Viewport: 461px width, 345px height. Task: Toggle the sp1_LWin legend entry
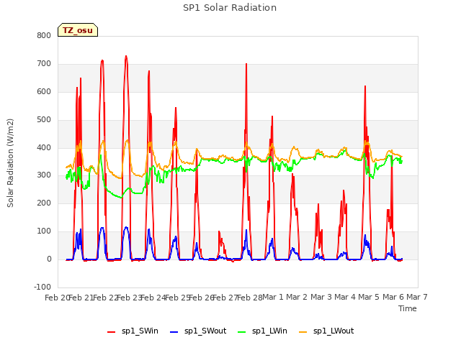coord(262,331)
